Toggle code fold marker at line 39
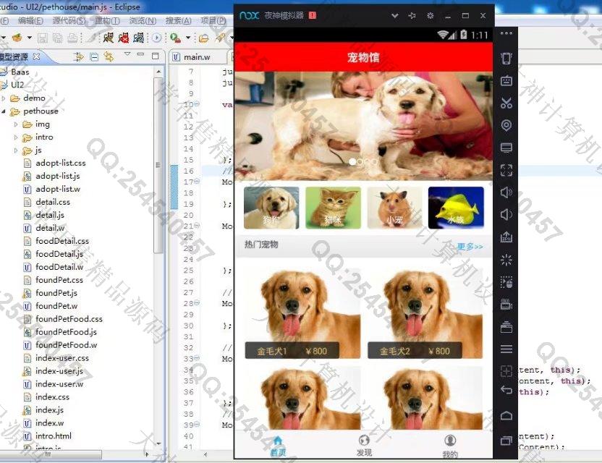The height and width of the screenshot is (463, 602). point(197,424)
